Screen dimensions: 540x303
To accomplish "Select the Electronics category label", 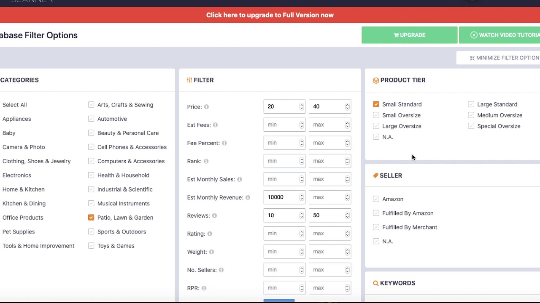I will point(17,175).
